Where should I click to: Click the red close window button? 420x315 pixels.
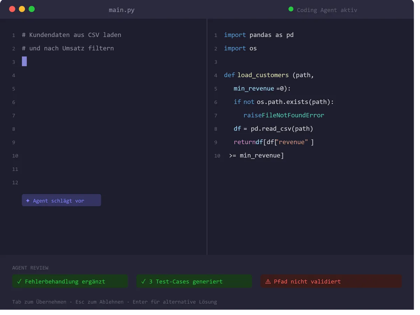click(x=12, y=9)
